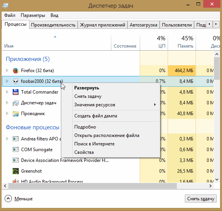Sort by Состояние column header
The width and height of the screenshot is (222, 211).
(x=126, y=43)
